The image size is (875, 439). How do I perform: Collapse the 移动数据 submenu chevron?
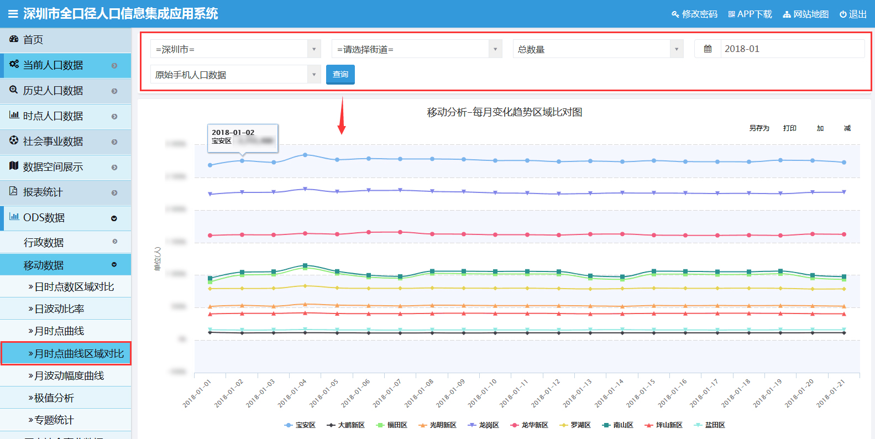pyautogui.click(x=114, y=264)
